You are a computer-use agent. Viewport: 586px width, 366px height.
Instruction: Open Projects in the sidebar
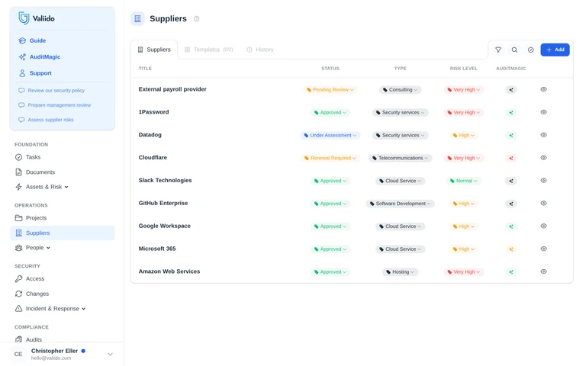31,218
